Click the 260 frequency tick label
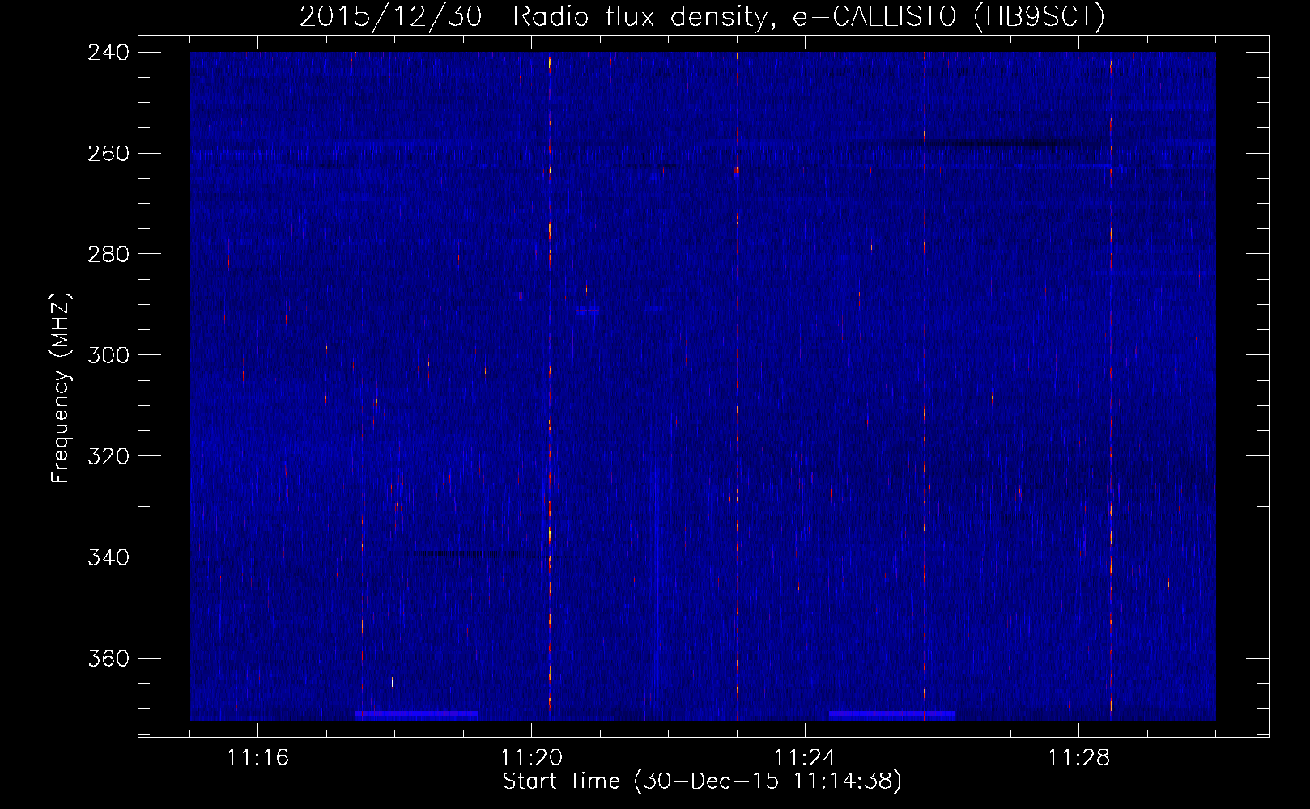This screenshot has height=809, width=1310. [108, 154]
